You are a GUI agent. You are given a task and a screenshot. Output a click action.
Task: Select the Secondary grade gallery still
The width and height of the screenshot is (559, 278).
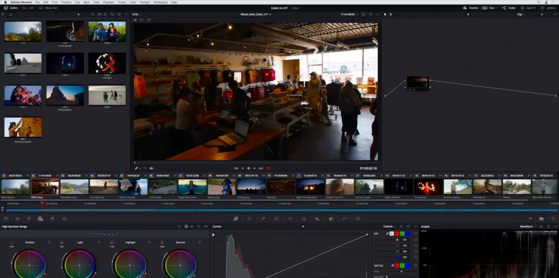point(23,127)
